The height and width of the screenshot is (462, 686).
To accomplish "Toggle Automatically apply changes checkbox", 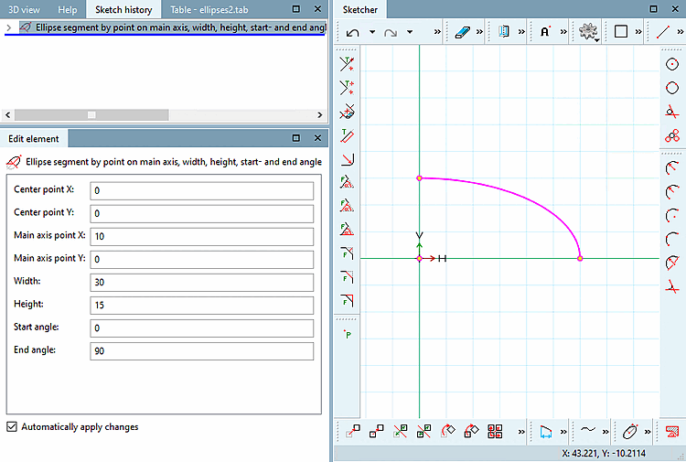I will point(12,426).
